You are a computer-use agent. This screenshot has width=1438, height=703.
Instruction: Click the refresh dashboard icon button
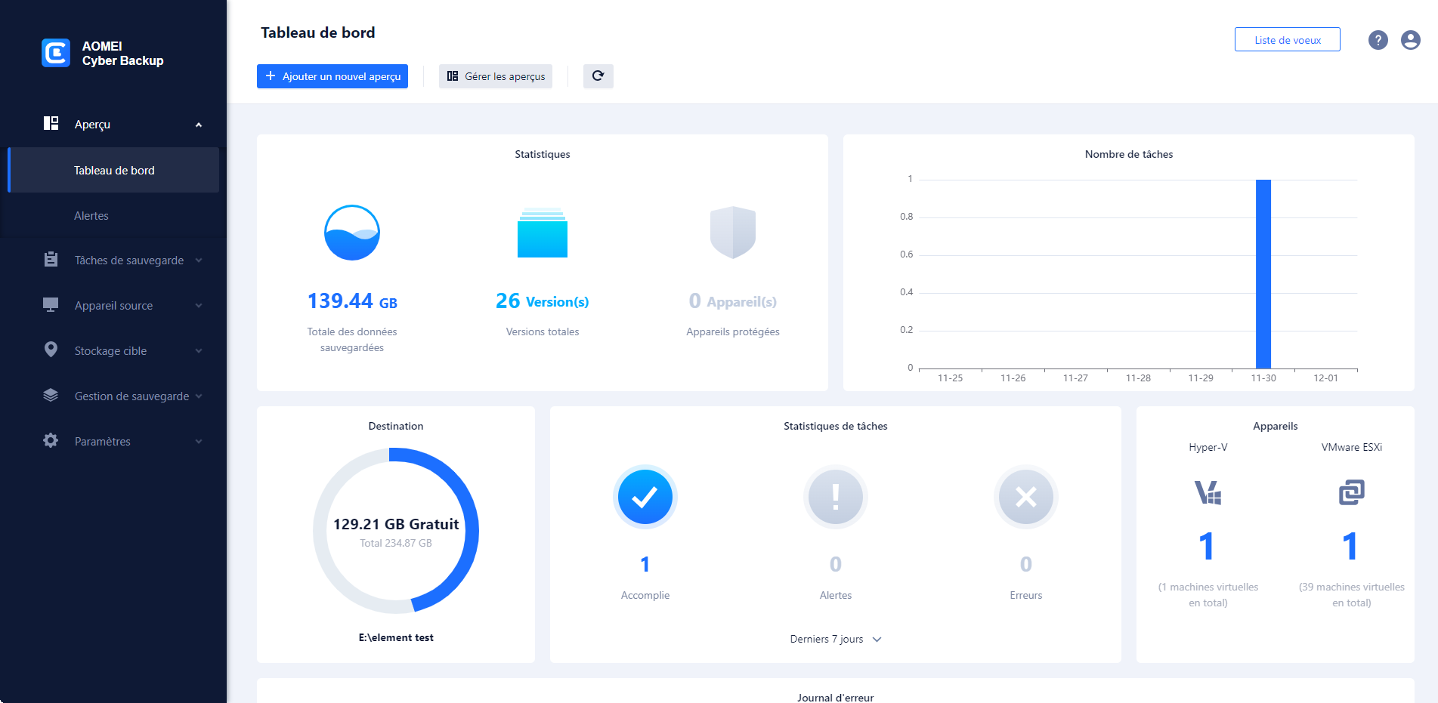(x=598, y=76)
